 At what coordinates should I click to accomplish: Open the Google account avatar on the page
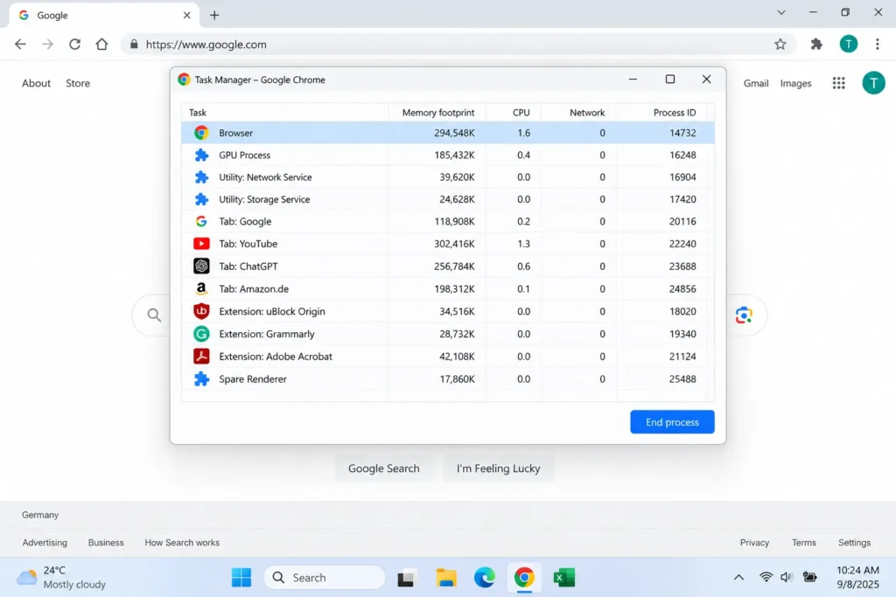873,83
